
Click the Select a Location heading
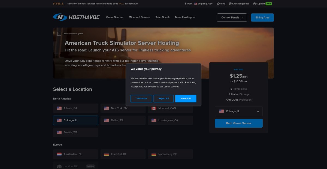point(72,89)
